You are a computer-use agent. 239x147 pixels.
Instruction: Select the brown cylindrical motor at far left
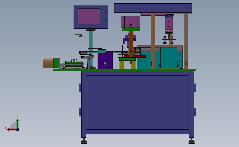click(x=48, y=63)
